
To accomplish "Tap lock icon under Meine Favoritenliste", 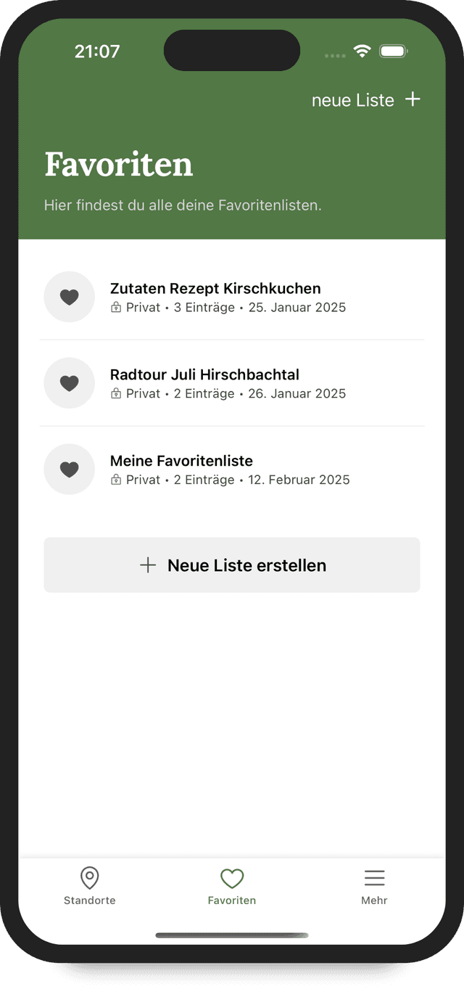I will pos(116,480).
